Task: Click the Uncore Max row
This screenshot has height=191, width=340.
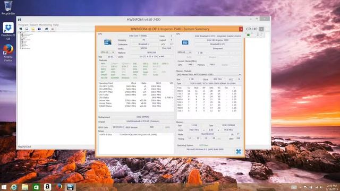Action: pos(136,100)
